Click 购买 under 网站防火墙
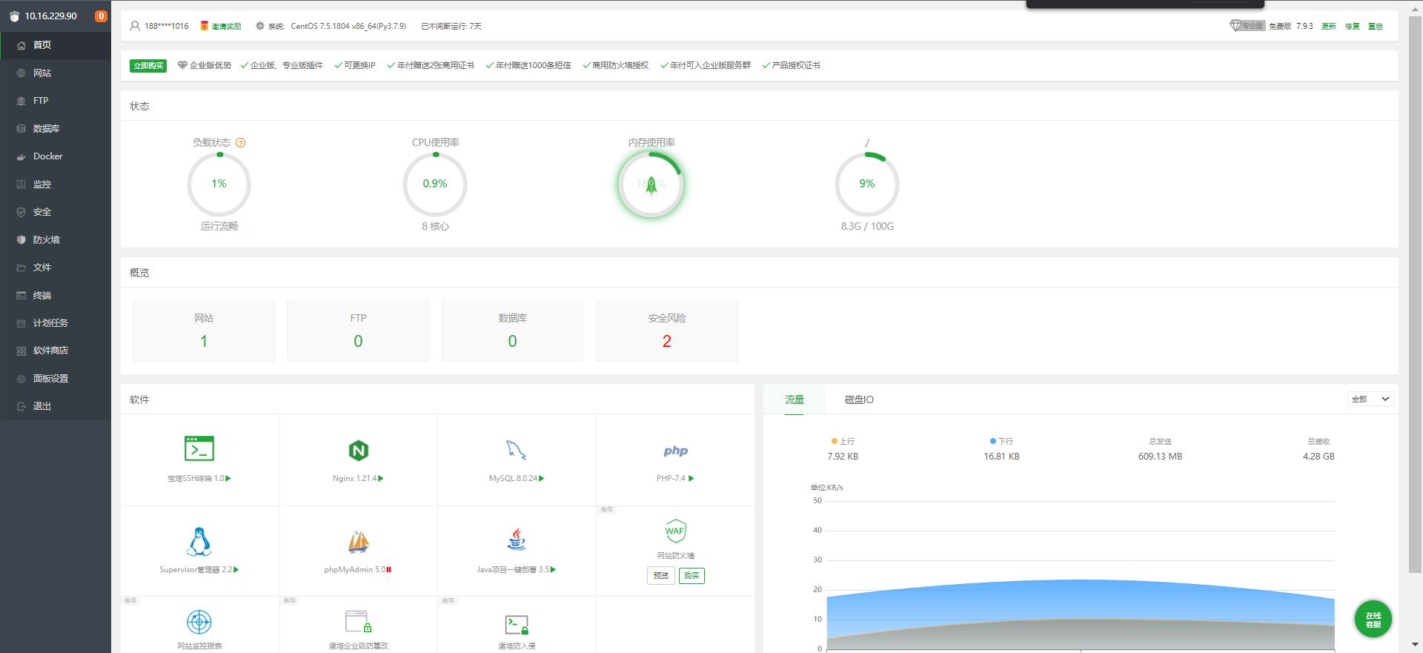This screenshot has height=653, width=1423. coord(691,576)
